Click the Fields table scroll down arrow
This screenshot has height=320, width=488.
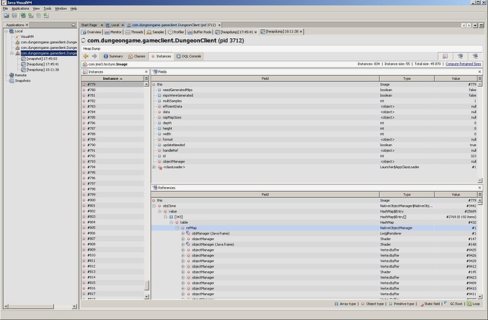480,180
